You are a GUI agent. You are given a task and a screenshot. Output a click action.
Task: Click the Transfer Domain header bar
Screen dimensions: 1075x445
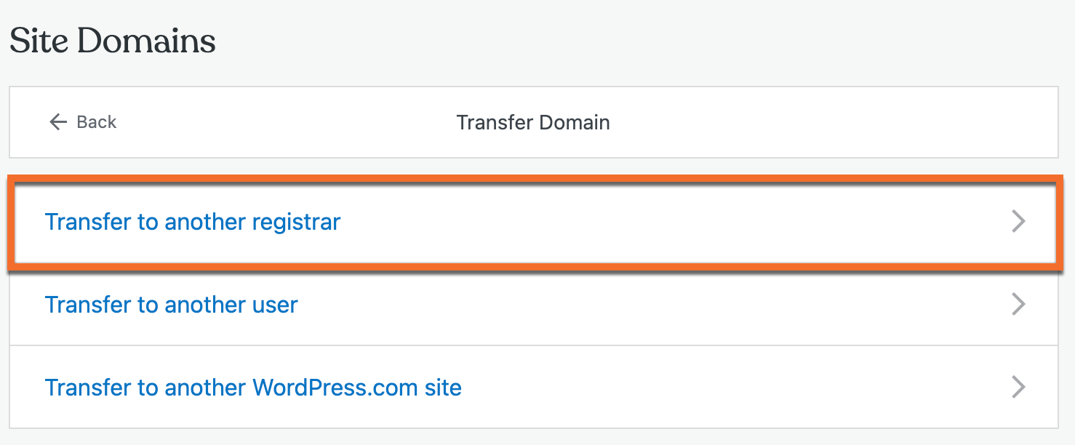[x=533, y=122]
